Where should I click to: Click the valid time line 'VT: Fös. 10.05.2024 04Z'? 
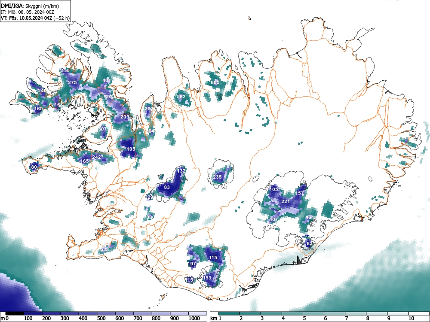(27, 18)
